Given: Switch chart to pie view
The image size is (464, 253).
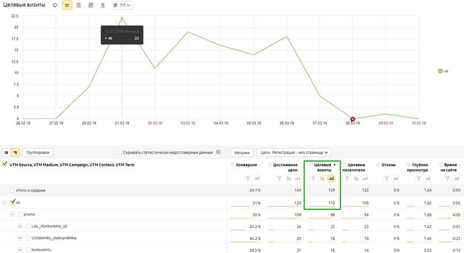Looking at the screenshot, I should point(55,5).
